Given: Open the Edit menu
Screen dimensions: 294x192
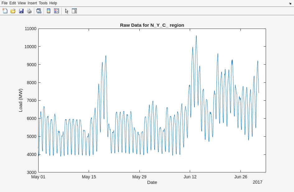Looking at the screenshot, I should tap(12, 3).
